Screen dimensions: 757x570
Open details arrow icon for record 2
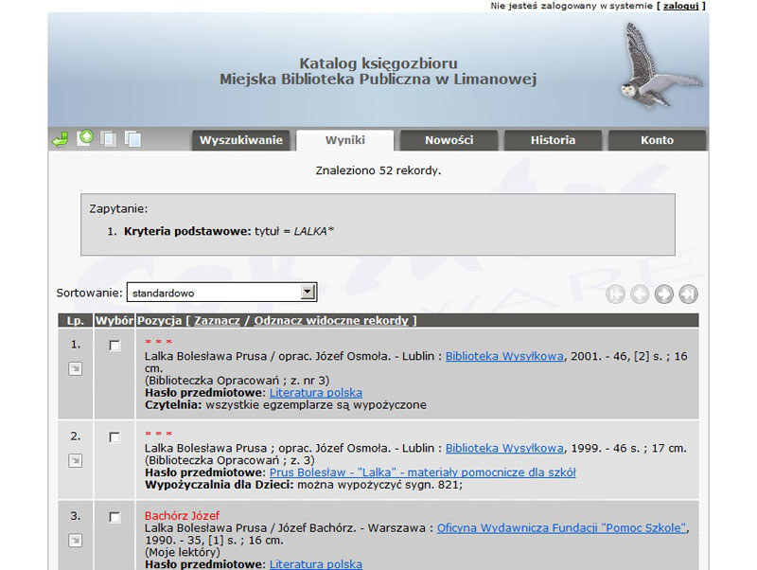pos(76,460)
